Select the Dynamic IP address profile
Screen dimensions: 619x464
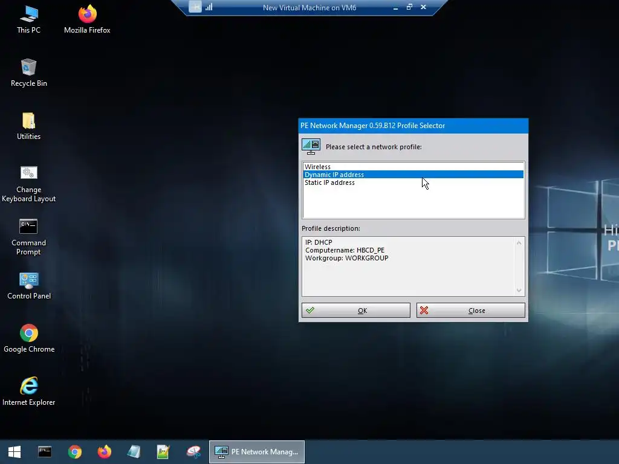[413, 175]
